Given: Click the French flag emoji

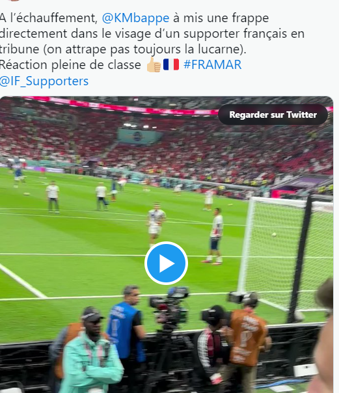Looking at the screenshot, I should pyautogui.click(x=171, y=64).
